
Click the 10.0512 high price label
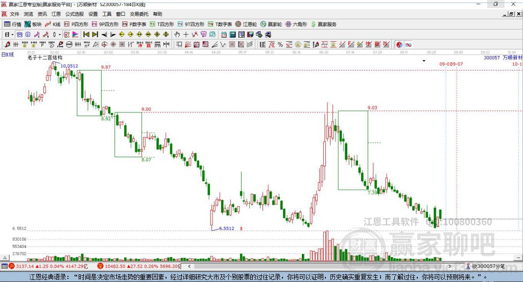coord(69,66)
